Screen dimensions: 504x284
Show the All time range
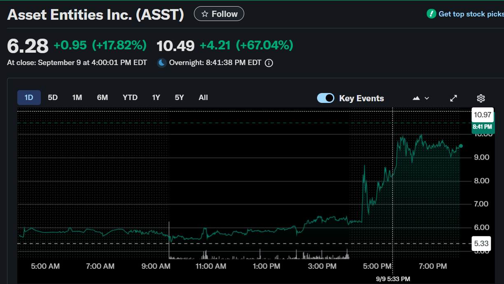pyautogui.click(x=203, y=98)
